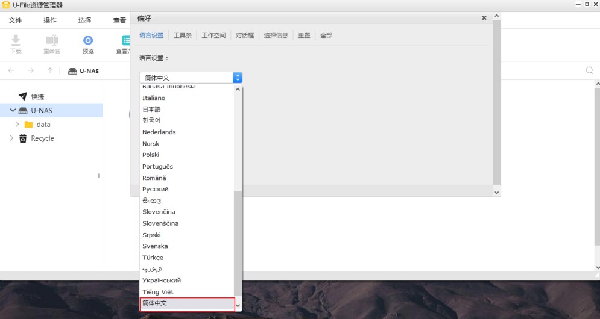Switch to the 工作空间 tab

click(x=213, y=36)
